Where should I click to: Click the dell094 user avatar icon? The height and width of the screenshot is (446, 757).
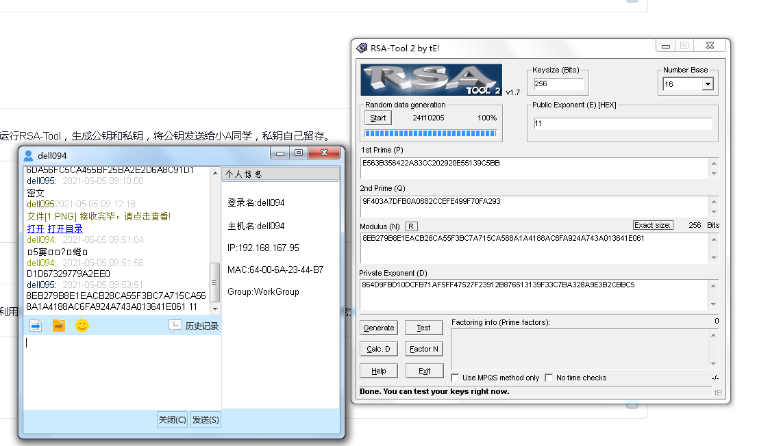tap(29, 156)
